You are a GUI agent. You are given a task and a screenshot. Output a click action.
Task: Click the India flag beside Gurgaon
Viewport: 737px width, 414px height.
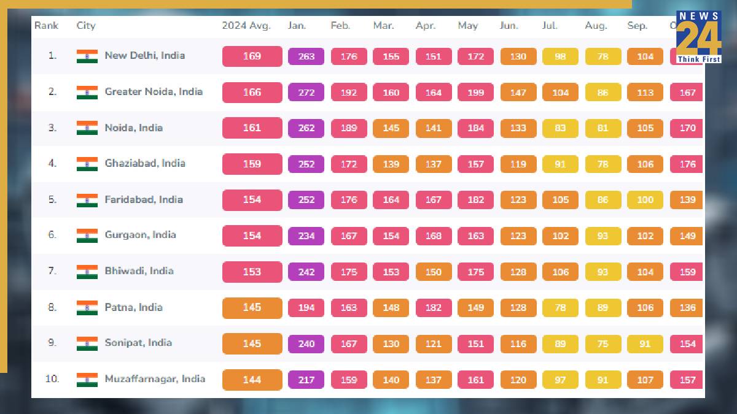[87, 236]
